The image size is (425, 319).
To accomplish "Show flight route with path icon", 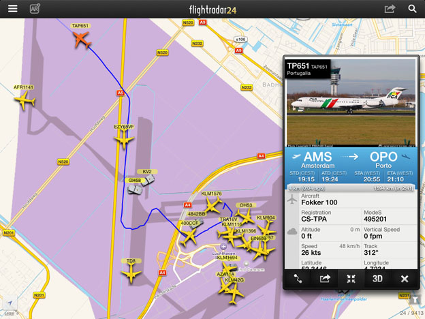I will [x=298, y=279].
